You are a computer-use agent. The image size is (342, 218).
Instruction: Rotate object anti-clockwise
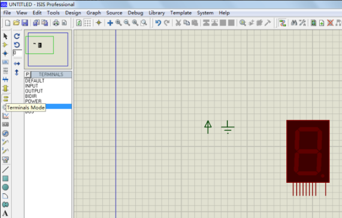[x=17, y=45]
